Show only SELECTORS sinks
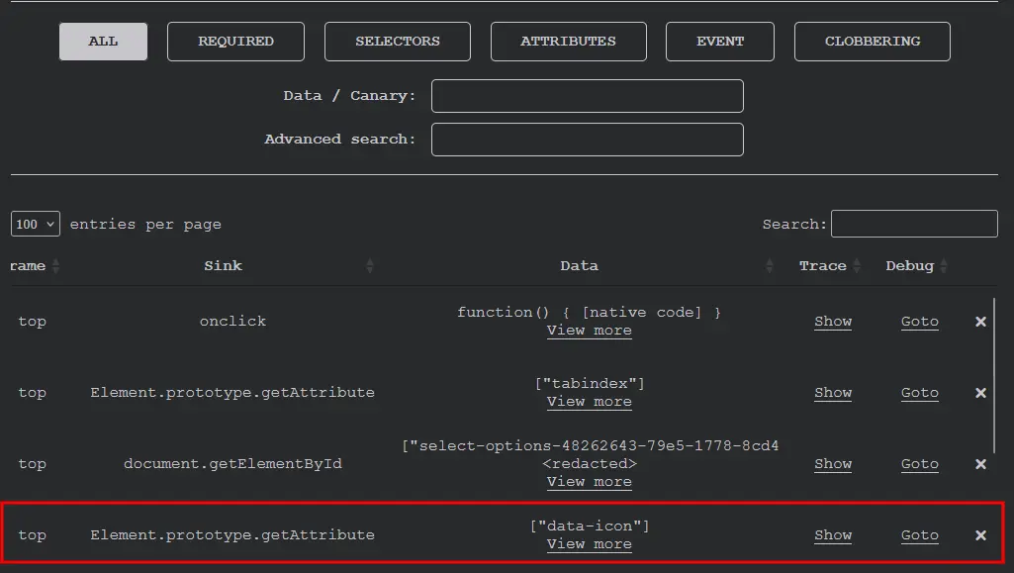1014x573 pixels. [398, 42]
